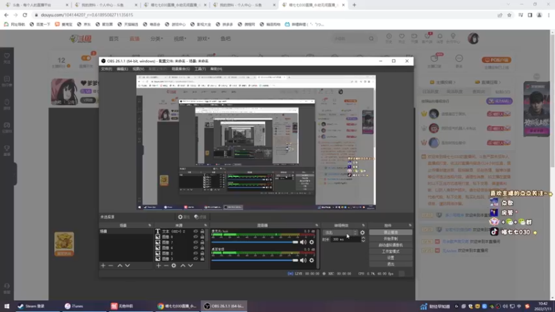Click the Stop Streaming button in OBS Controls
This screenshot has width=555, height=312.
pos(391,232)
